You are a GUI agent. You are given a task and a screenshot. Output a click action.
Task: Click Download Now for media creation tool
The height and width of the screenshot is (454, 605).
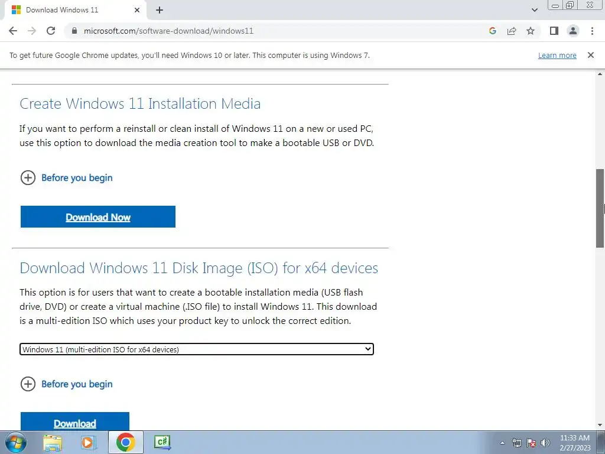[98, 217]
